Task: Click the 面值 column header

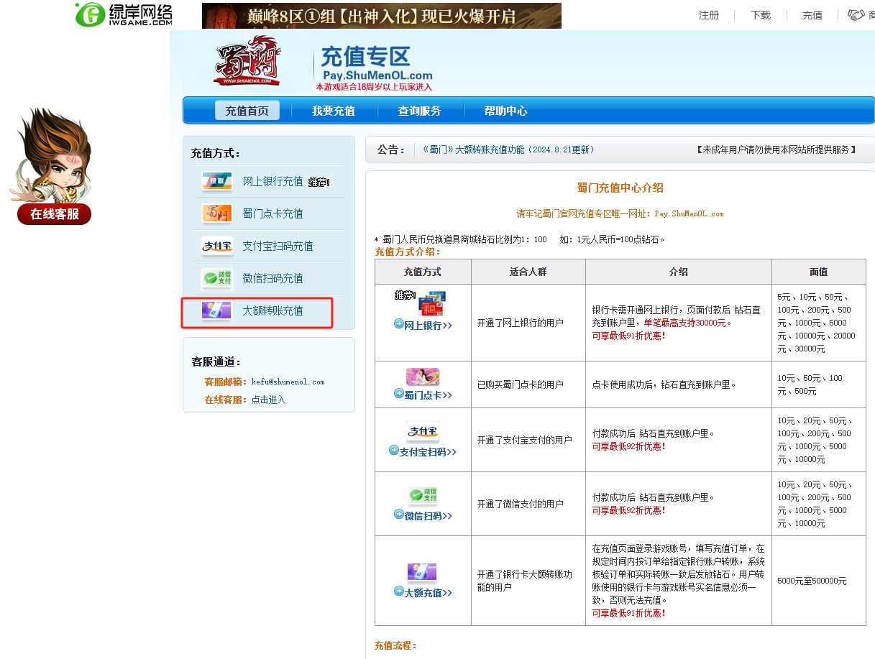Action: (x=818, y=272)
